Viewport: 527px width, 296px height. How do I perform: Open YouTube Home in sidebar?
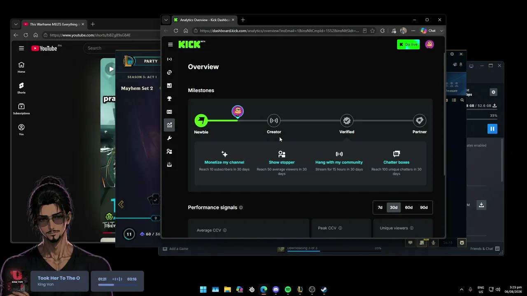[21, 67]
